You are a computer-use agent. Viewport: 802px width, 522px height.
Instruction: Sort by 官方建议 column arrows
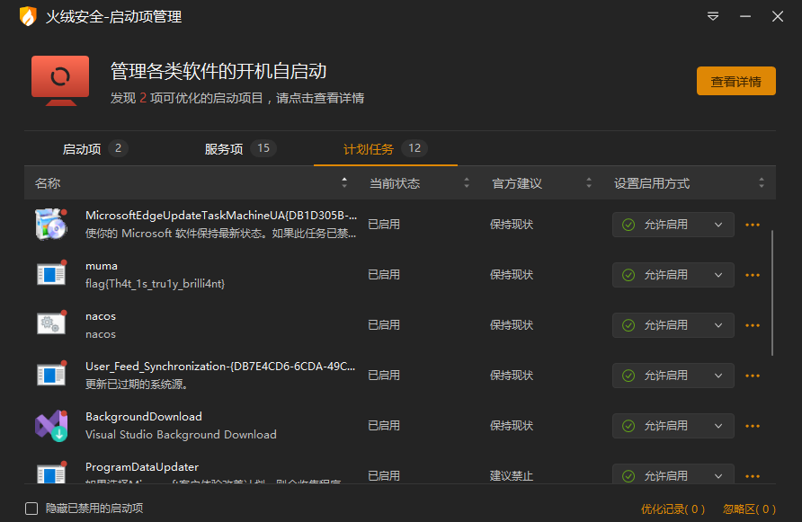tap(589, 182)
